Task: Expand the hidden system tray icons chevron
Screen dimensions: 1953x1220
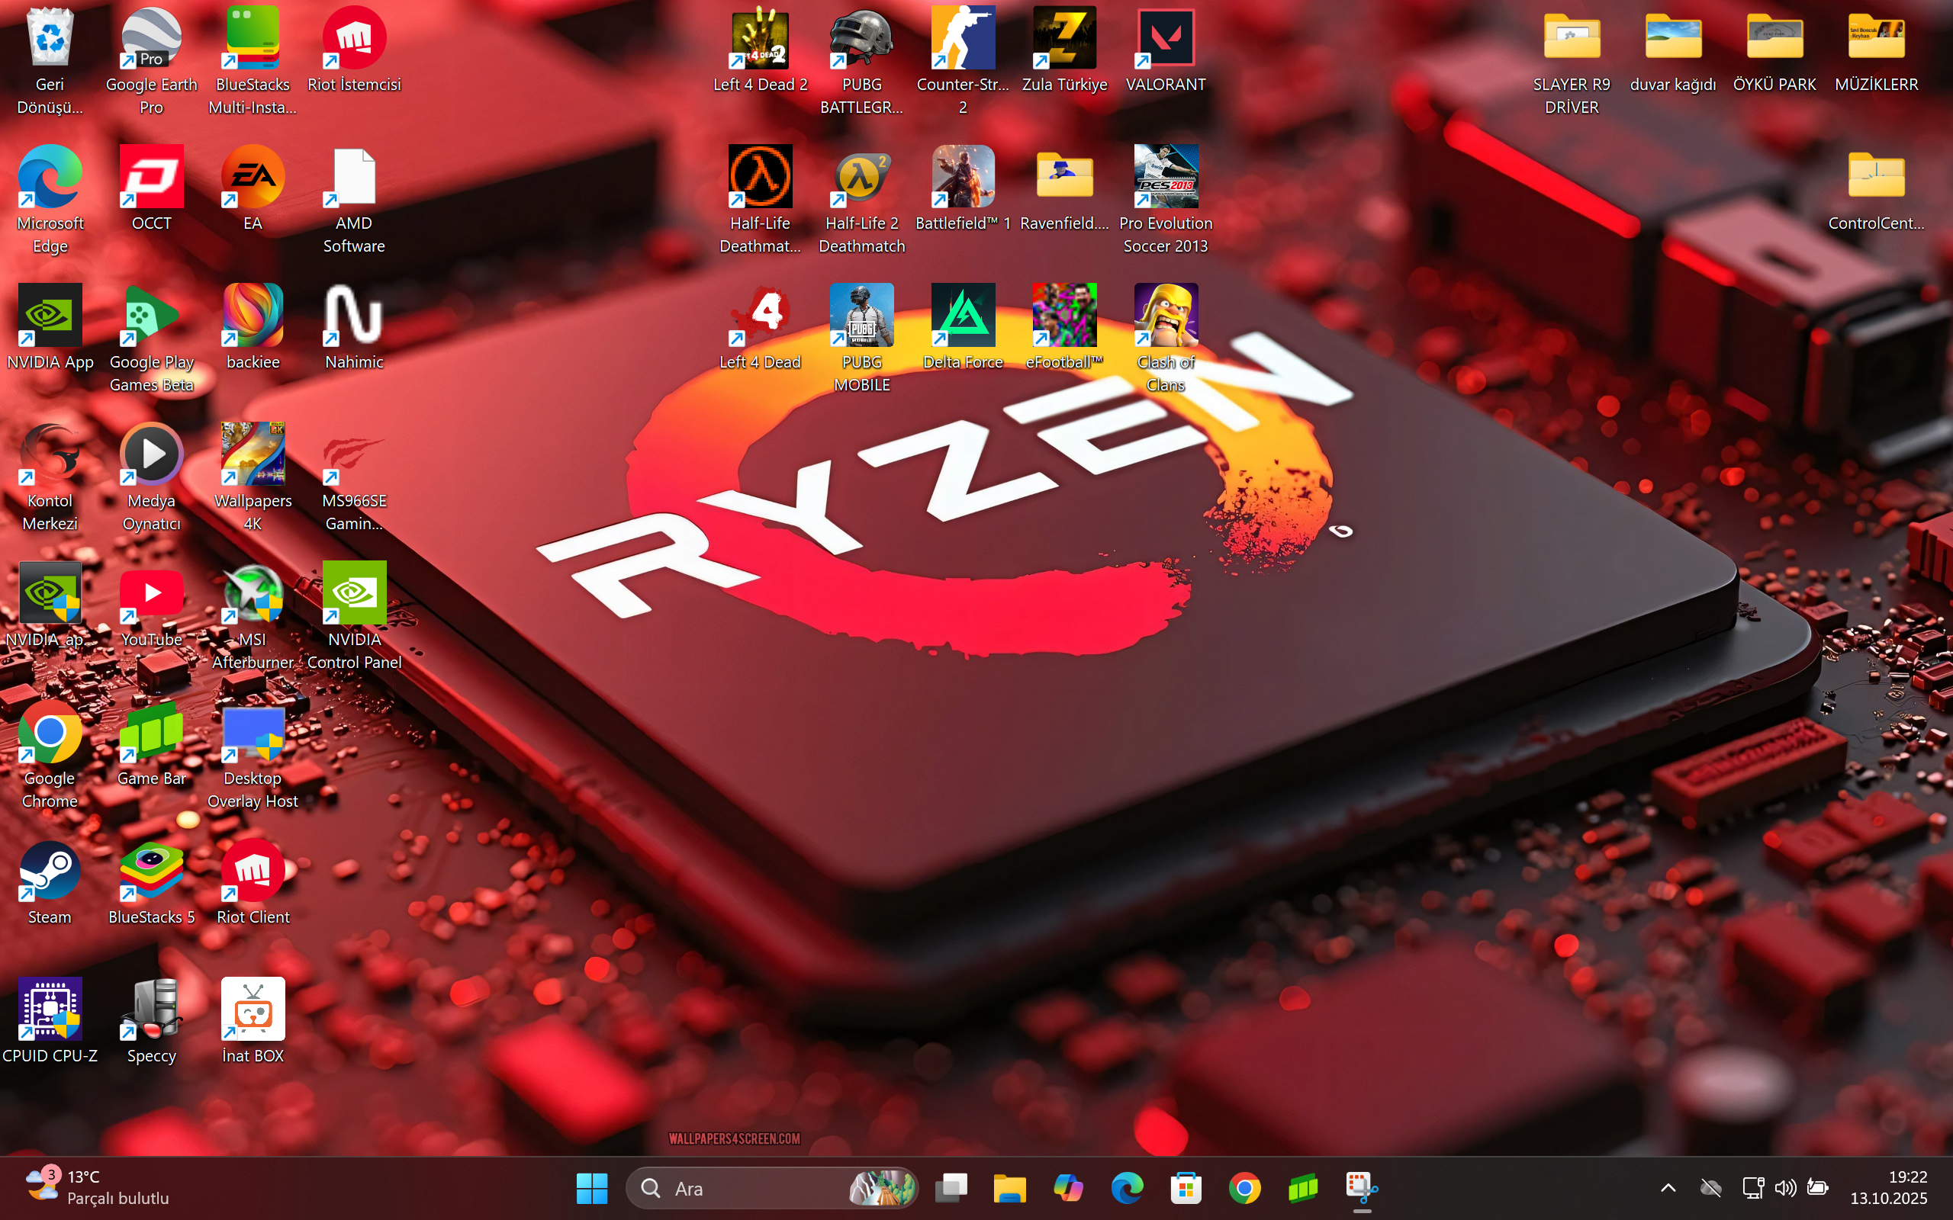Action: (1668, 1188)
